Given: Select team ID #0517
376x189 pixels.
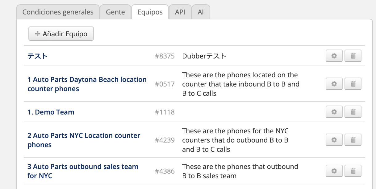Looking at the screenshot, I should point(165,84).
